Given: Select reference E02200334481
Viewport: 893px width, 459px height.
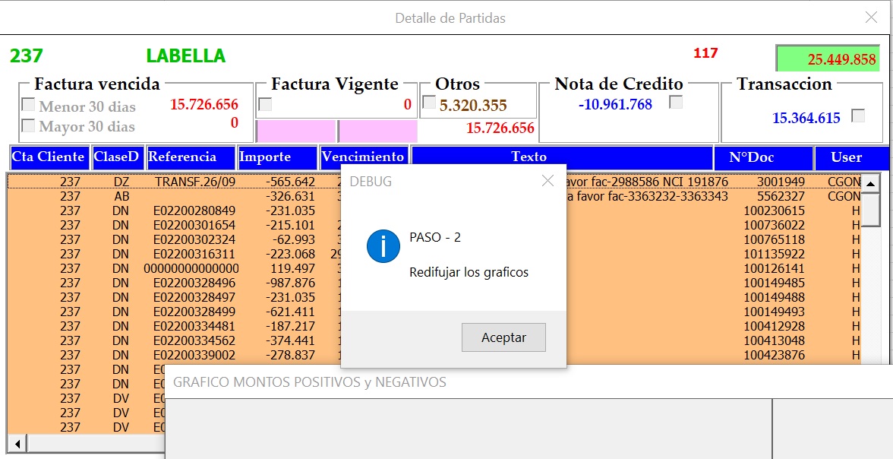Looking at the screenshot, I should click(194, 326).
